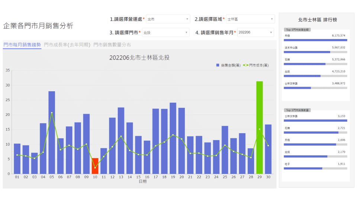Click x-axis tick label 15
The height and width of the screenshot is (201, 357).
(x=138, y=177)
